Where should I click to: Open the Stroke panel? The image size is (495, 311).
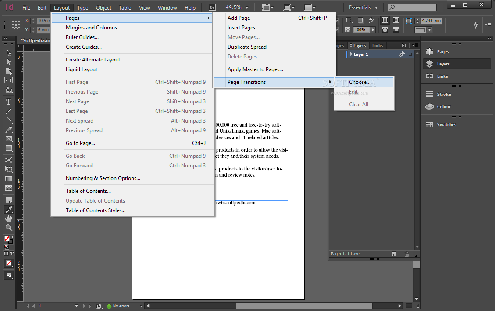click(444, 94)
